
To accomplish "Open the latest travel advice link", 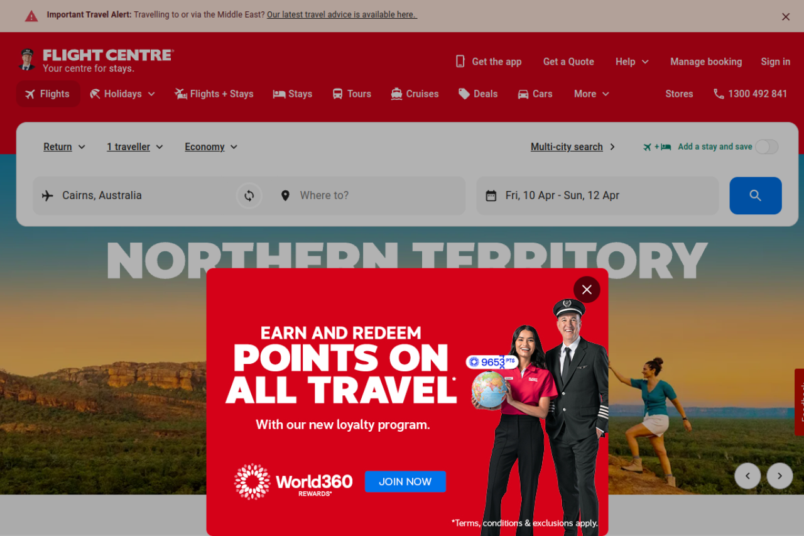I will click(342, 14).
